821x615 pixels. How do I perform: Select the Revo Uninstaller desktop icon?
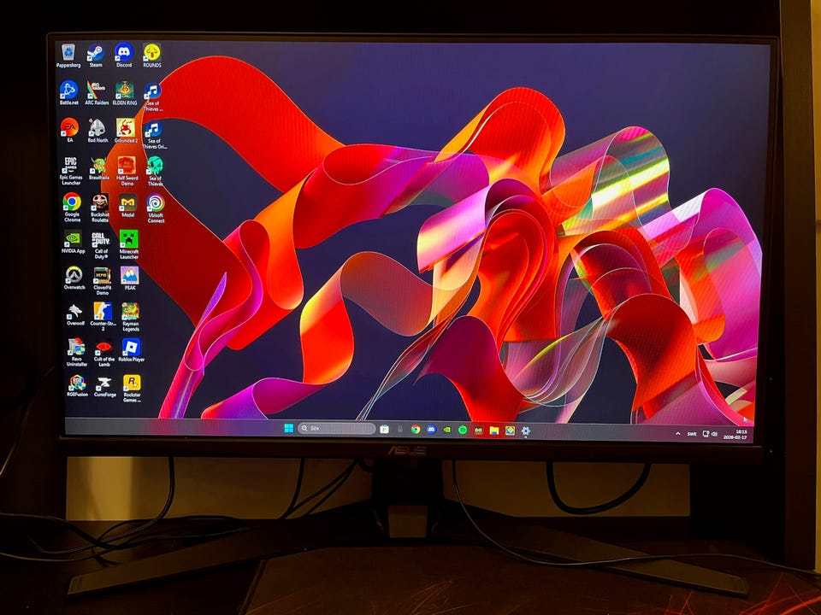(76, 353)
